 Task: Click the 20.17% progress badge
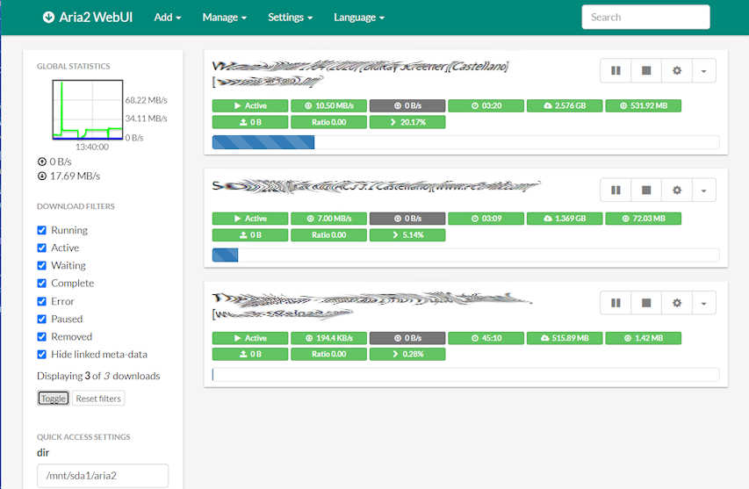click(407, 122)
